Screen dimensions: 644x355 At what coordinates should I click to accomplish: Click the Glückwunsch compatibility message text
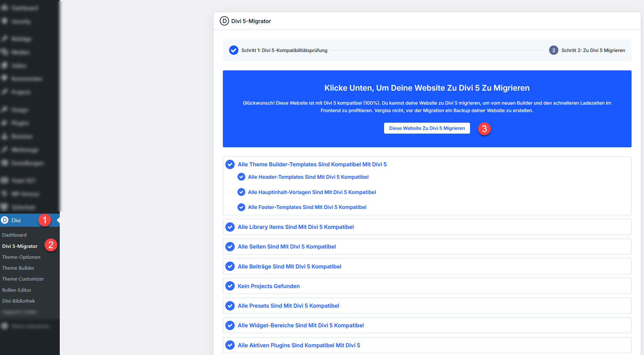click(427, 107)
